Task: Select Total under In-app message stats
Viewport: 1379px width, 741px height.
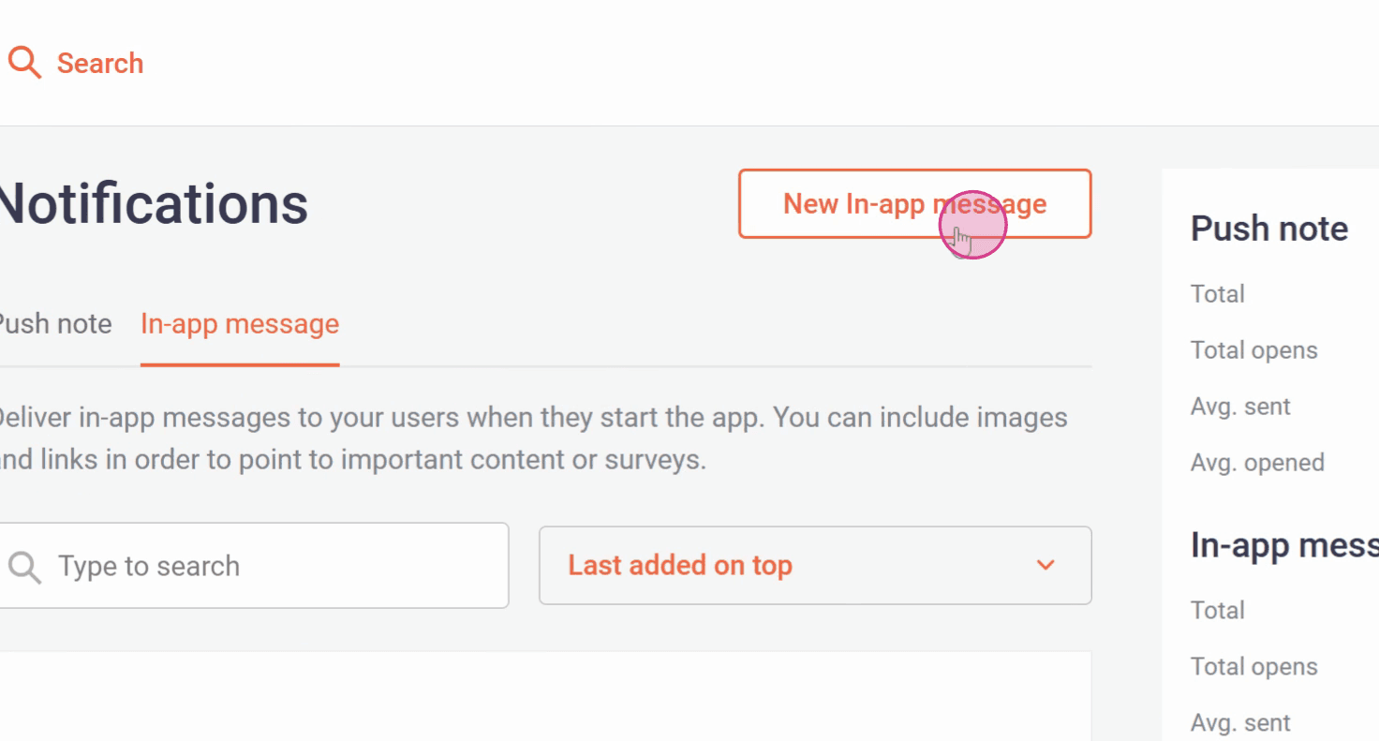Action: tap(1217, 611)
